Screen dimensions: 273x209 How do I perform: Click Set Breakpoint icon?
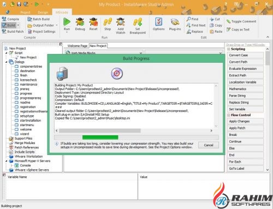click(x=138, y=22)
